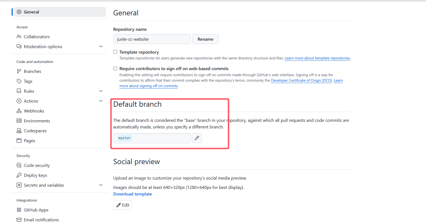Click the Webhooks icon in sidebar

point(19,111)
